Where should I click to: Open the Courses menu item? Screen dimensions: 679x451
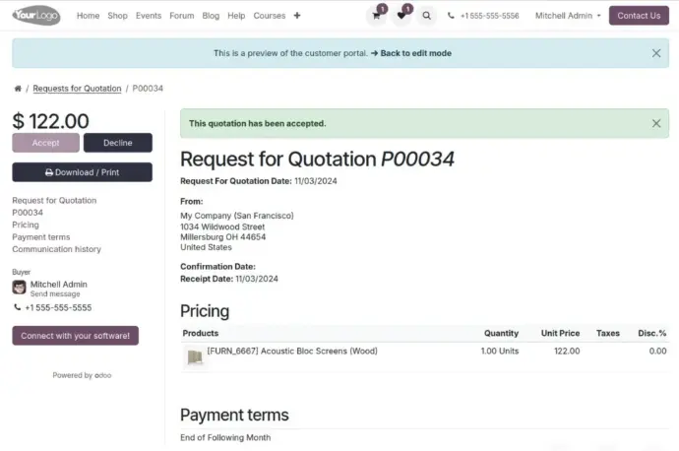[270, 16]
